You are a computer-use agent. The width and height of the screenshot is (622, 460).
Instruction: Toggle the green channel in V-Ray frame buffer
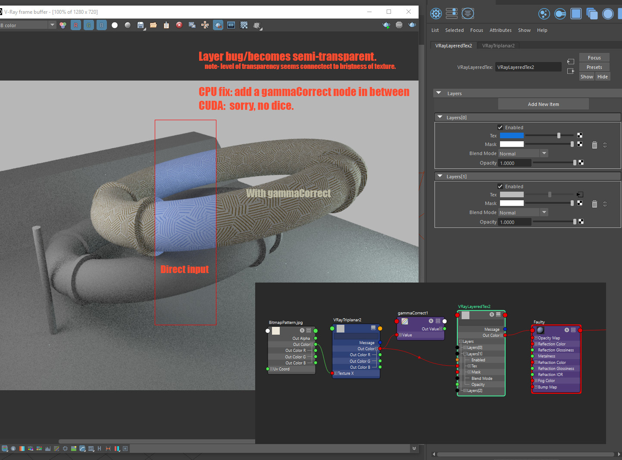89,25
